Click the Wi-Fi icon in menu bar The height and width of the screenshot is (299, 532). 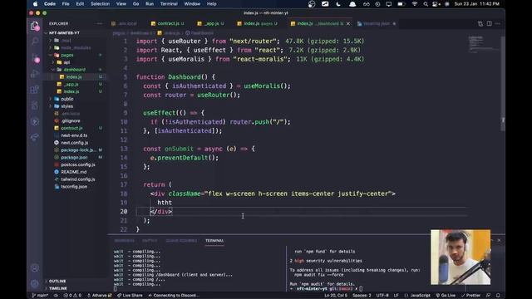(x=414, y=4)
